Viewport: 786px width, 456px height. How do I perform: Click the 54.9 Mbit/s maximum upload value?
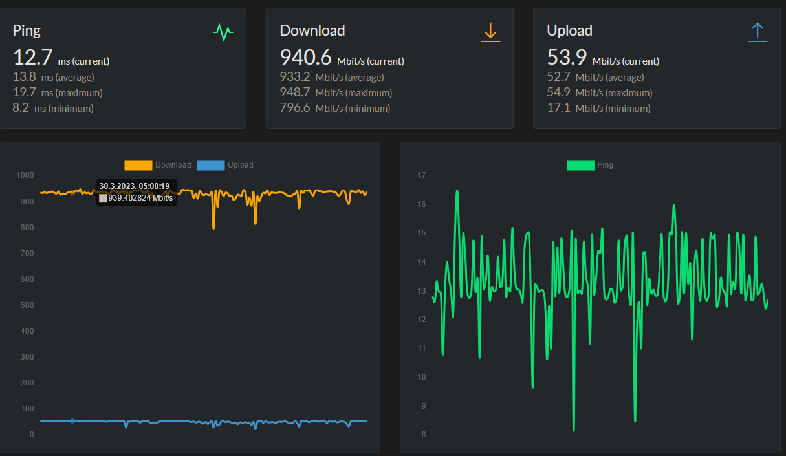click(599, 92)
